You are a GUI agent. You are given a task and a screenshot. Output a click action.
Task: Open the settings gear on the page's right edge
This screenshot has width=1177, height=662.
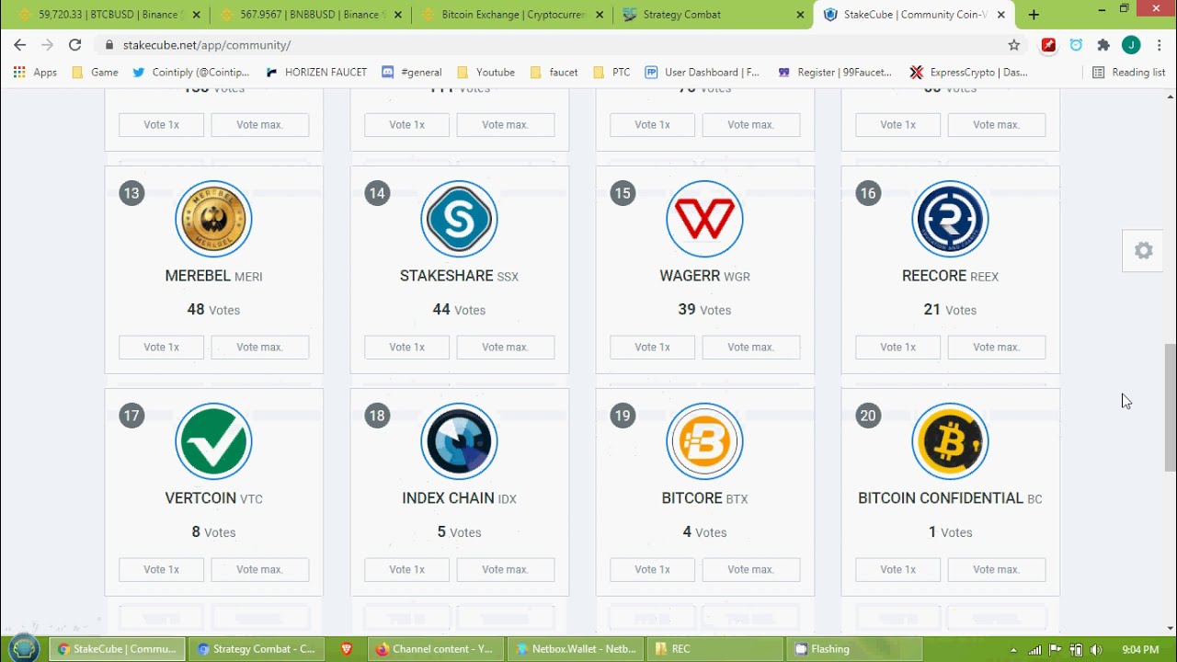[1143, 251]
